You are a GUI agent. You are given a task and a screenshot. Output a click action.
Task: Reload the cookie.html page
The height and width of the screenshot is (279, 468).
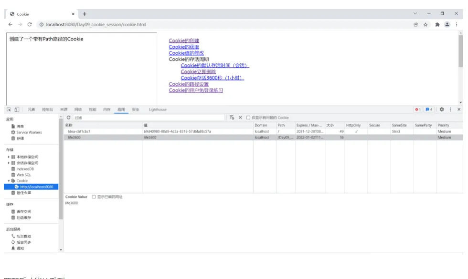tap(30, 24)
